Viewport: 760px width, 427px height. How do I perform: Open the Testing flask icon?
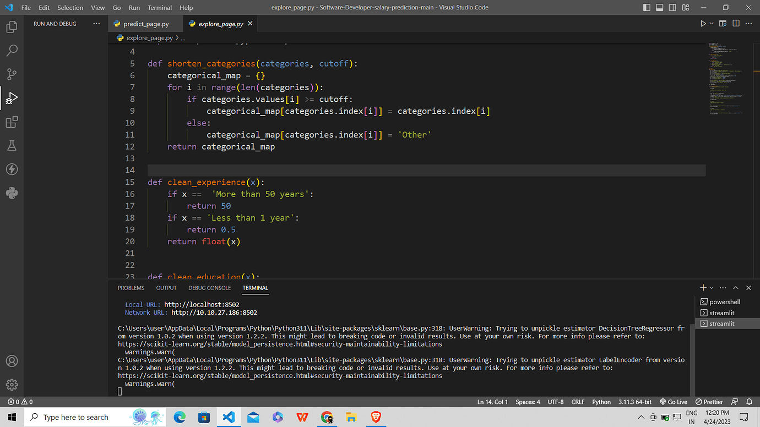point(12,145)
